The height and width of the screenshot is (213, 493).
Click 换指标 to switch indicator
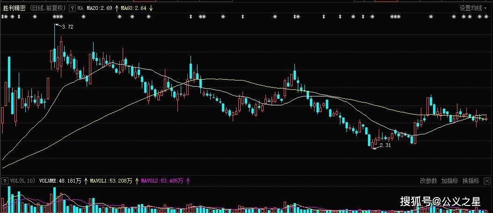pos(471,181)
